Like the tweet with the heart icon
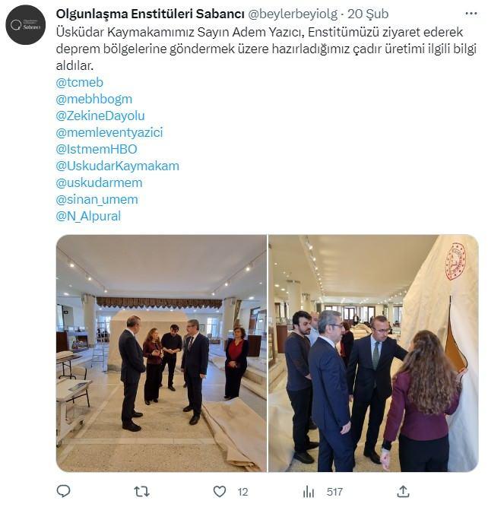This screenshot has width=488, height=507. click(220, 492)
